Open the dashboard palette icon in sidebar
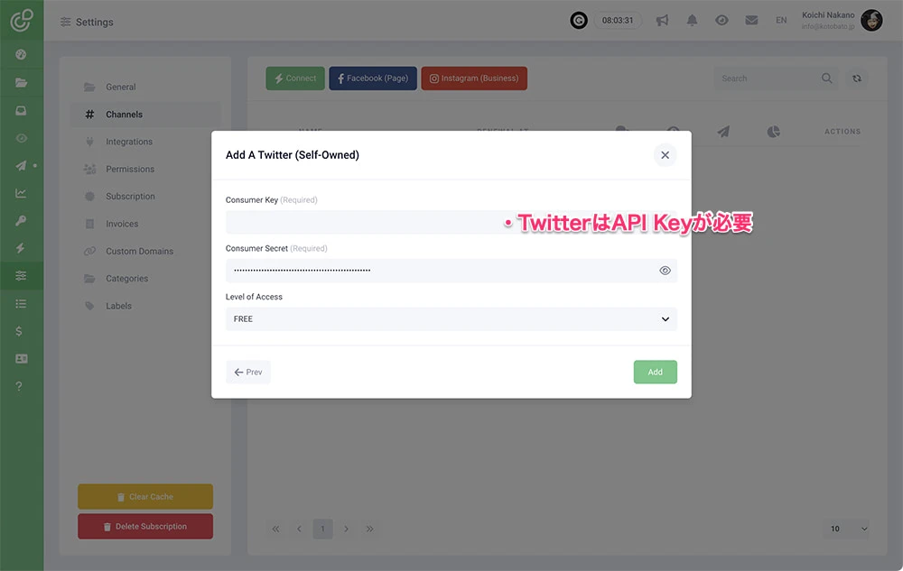Screen dimensions: 903x571 point(22,55)
